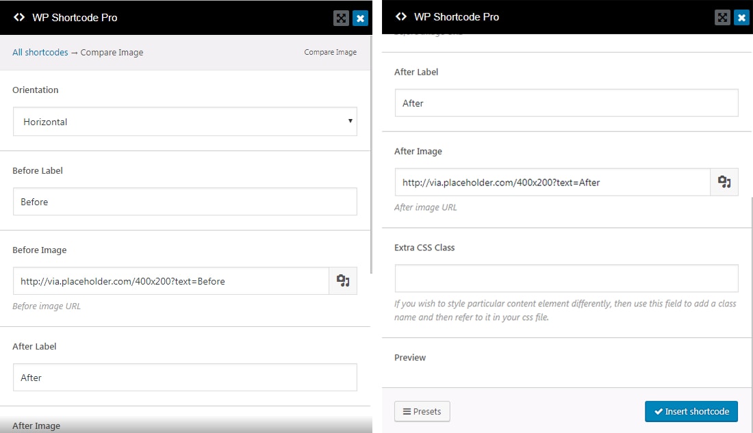Viewport: 753px width, 433px height.
Task: Click the Extra CSS Class input
Action: point(566,278)
